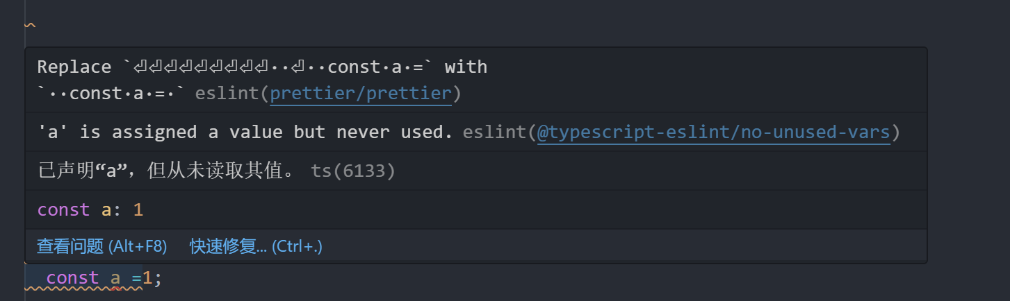The height and width of the screenshot is (301, 1010).
Task: Open 快速修复... (Ctrl+.) quick fix
Action: [256, 246]
